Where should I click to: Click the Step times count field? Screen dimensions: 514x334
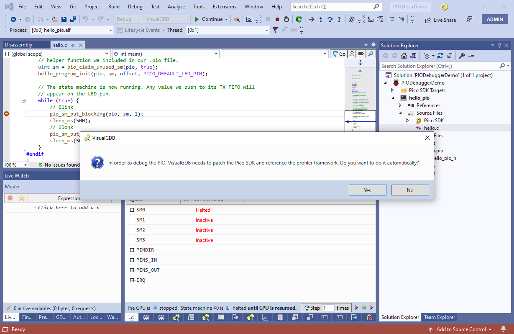coord(328,308)
